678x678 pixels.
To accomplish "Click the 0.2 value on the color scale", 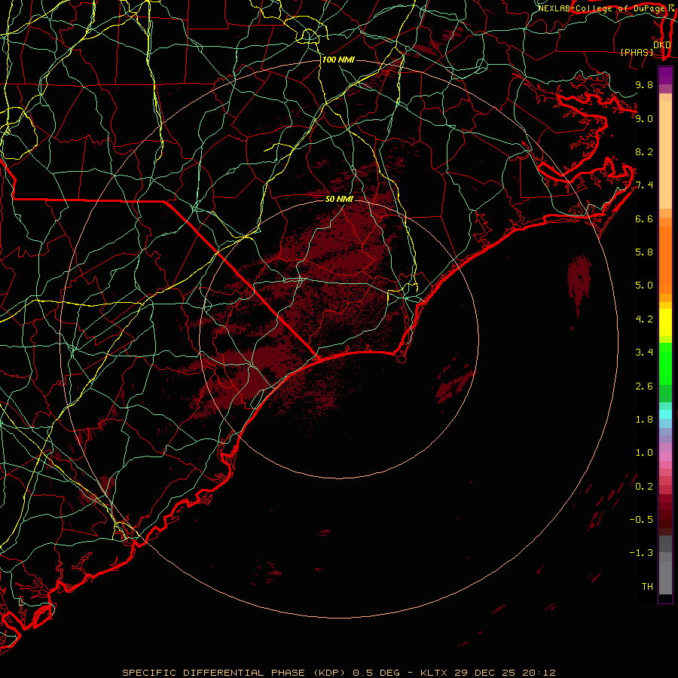I will (644, 487).
